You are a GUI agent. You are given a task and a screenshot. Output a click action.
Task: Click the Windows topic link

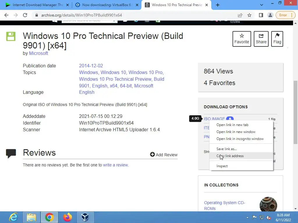(x=88, y=72)
